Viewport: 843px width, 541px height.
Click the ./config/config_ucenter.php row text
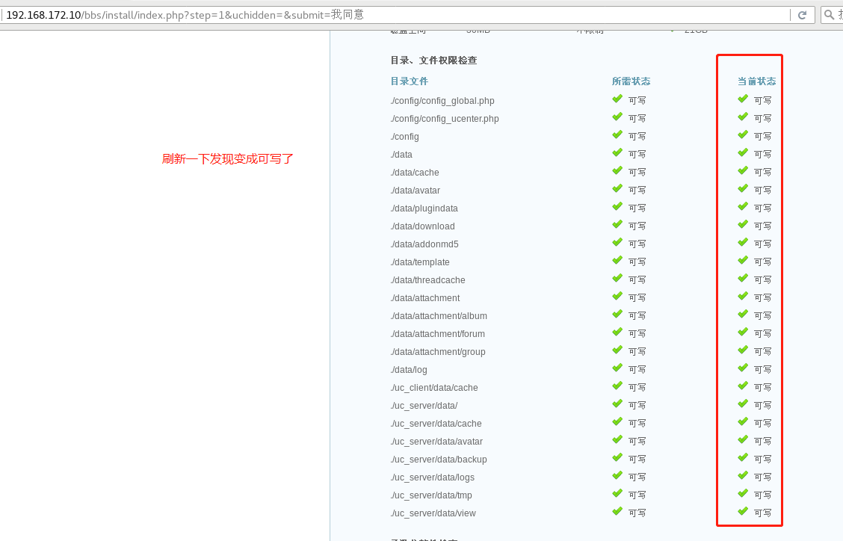coord(445,118)
